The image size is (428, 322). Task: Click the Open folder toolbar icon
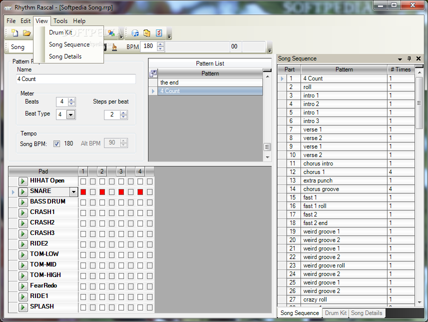(x=26, y=33)
